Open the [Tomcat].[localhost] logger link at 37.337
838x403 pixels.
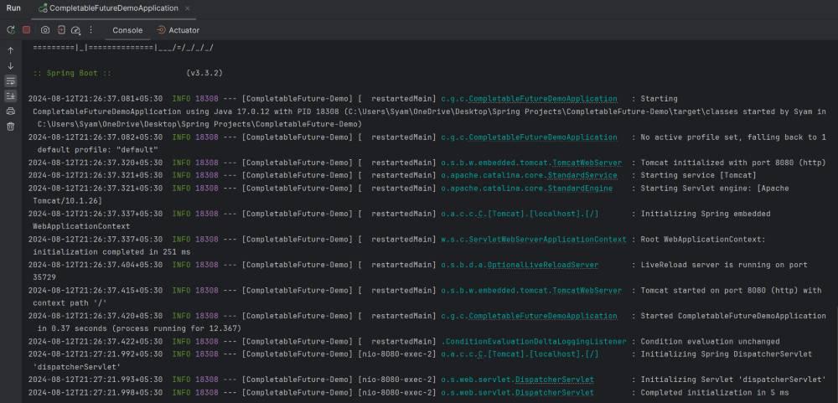coord(520,214)
